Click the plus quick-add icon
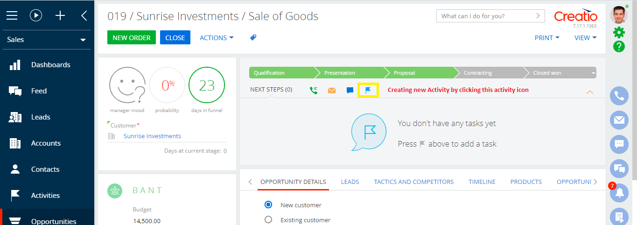 click(60, 15)
